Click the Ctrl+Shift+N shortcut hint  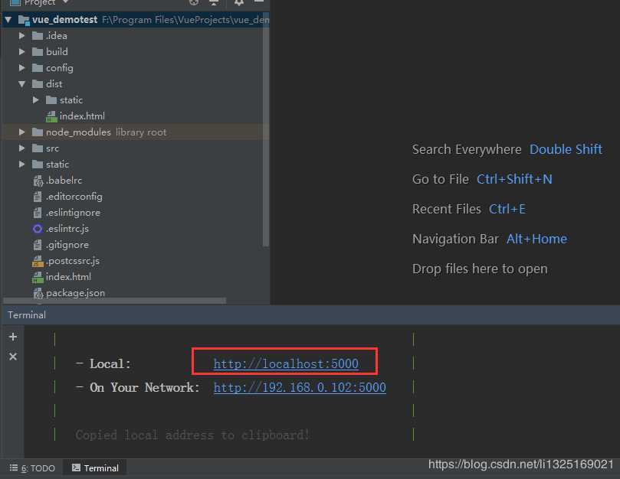point(514,179)
